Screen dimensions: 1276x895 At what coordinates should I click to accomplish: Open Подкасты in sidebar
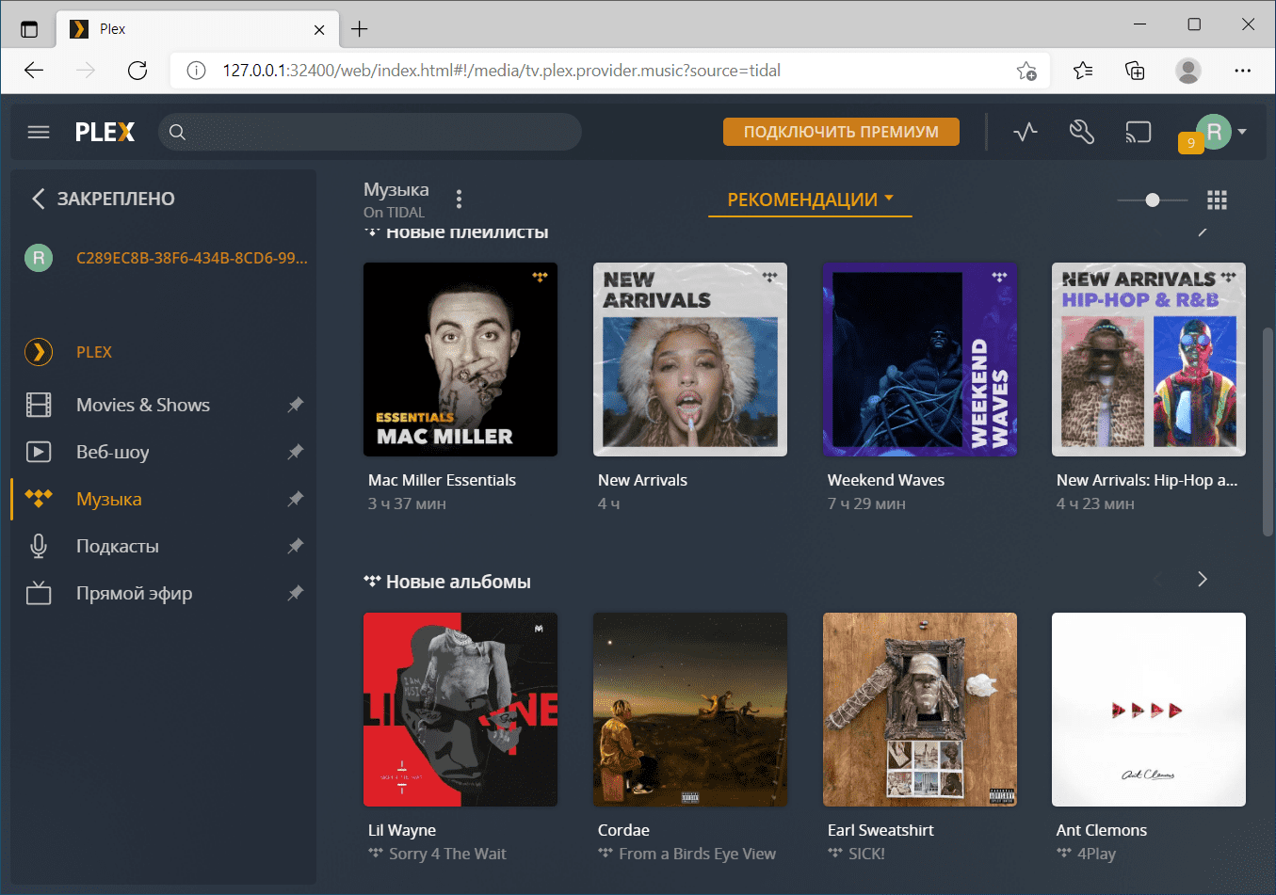(x=118, y=546)
